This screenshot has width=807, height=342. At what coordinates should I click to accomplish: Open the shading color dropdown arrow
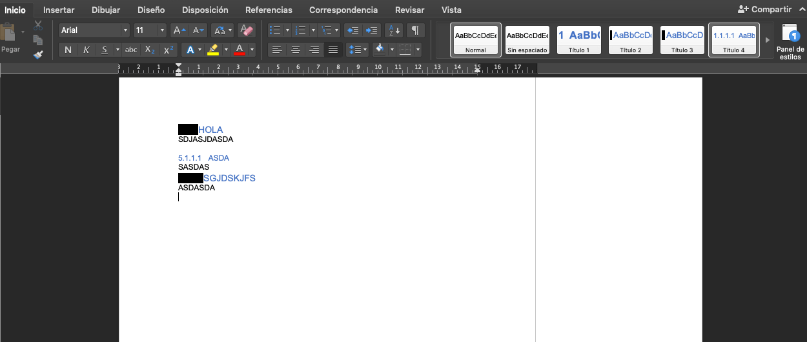pyautogui.click(x=392, y=50)
